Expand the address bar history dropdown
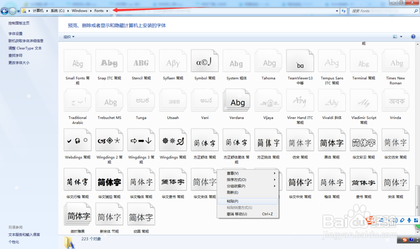This screenshot has width=420, height=249. click(x=337, y=11)
